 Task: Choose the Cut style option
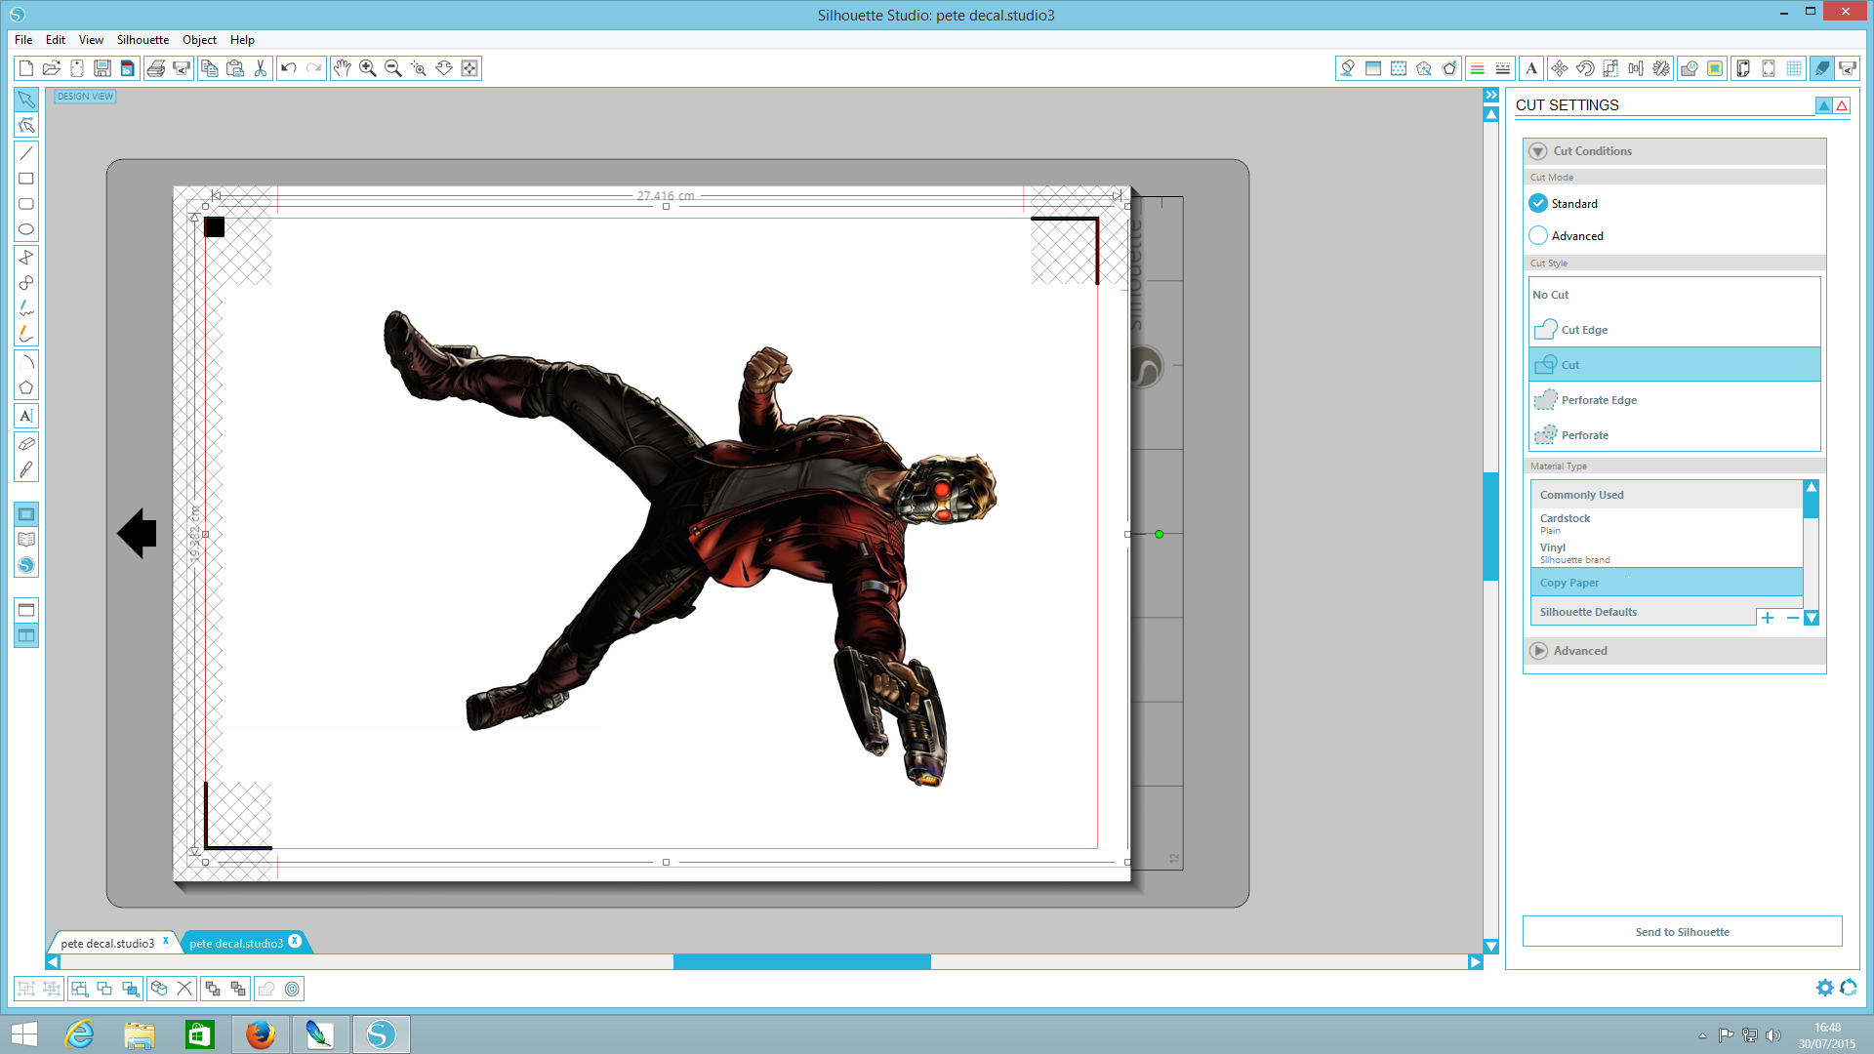point(1675,364)
